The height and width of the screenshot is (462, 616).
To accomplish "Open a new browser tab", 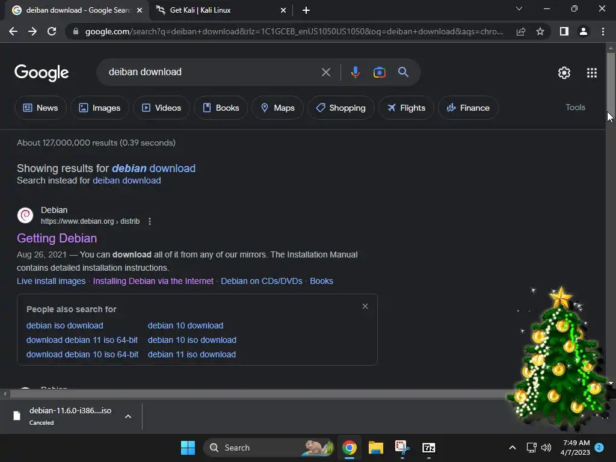I will pyautogui.click(x=306, y=10).
